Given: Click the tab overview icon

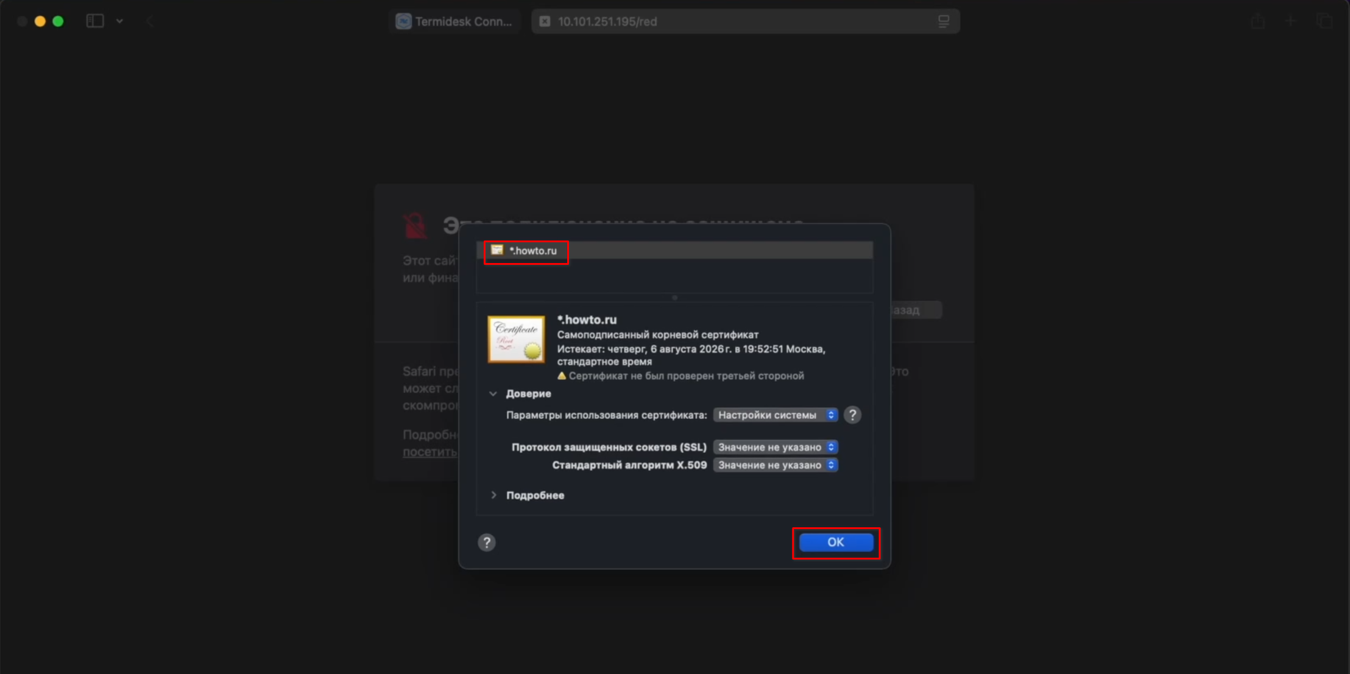Looking at the screenshot, I should pos(1324,21).
